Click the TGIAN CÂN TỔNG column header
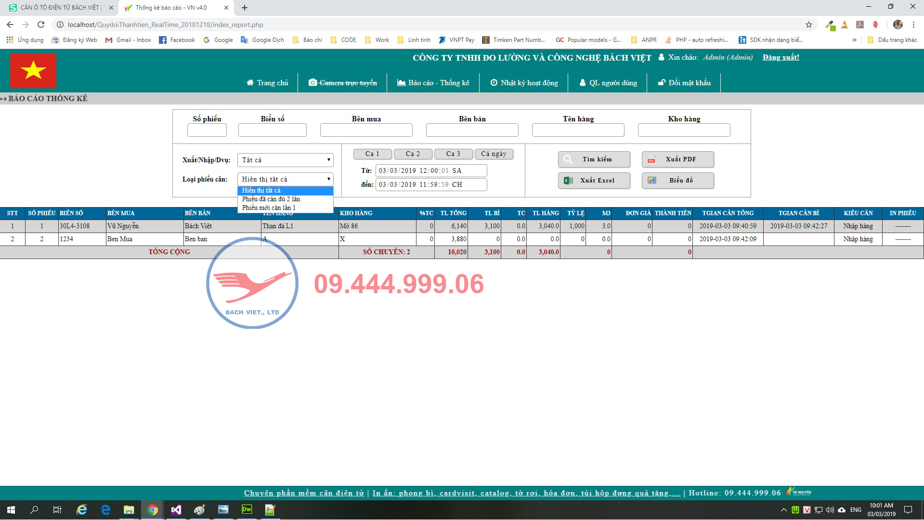 tap(728, 213)
